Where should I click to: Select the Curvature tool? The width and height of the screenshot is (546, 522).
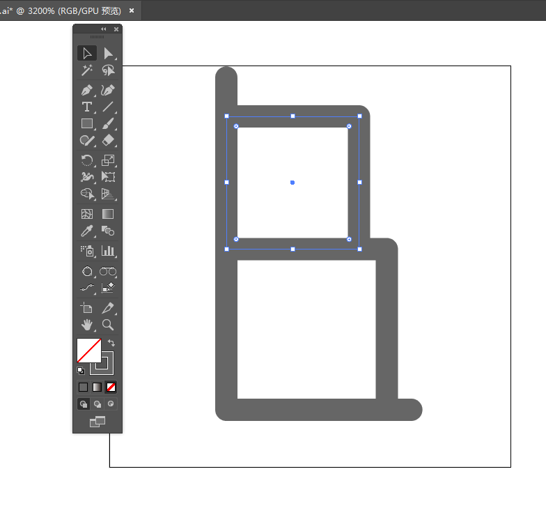108,91
